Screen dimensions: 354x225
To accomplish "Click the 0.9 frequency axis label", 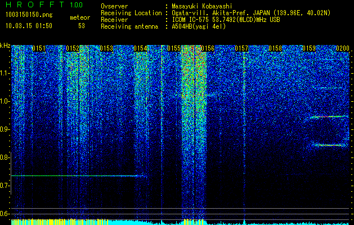I will 5,129.
